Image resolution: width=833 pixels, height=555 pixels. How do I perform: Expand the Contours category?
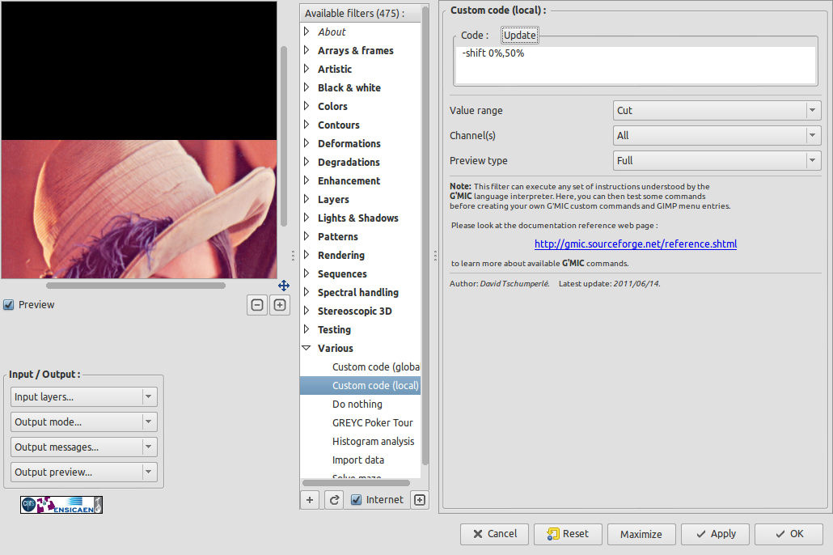307,125
